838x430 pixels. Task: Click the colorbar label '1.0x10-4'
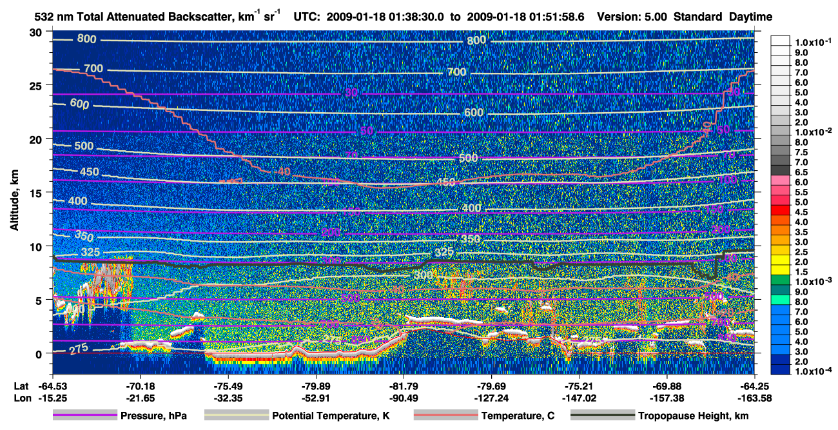click(x=814, y=372)
